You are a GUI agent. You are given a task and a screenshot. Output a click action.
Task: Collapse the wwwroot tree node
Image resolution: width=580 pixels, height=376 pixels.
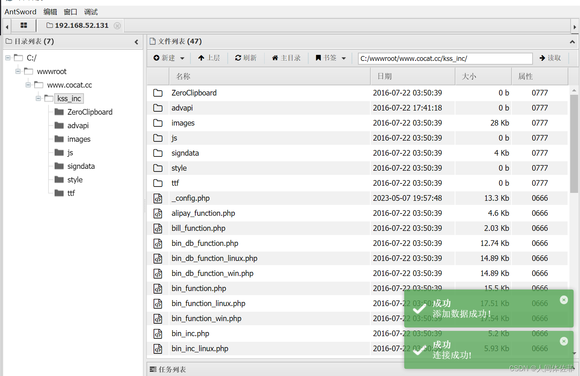click(x=18, y=71)
